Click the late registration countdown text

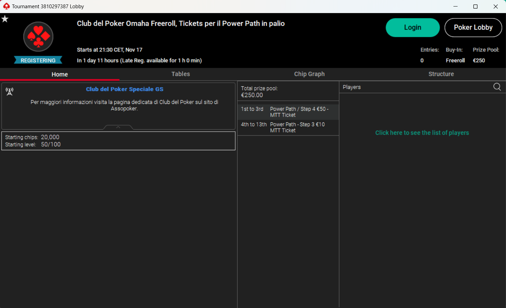pos(139,60)
